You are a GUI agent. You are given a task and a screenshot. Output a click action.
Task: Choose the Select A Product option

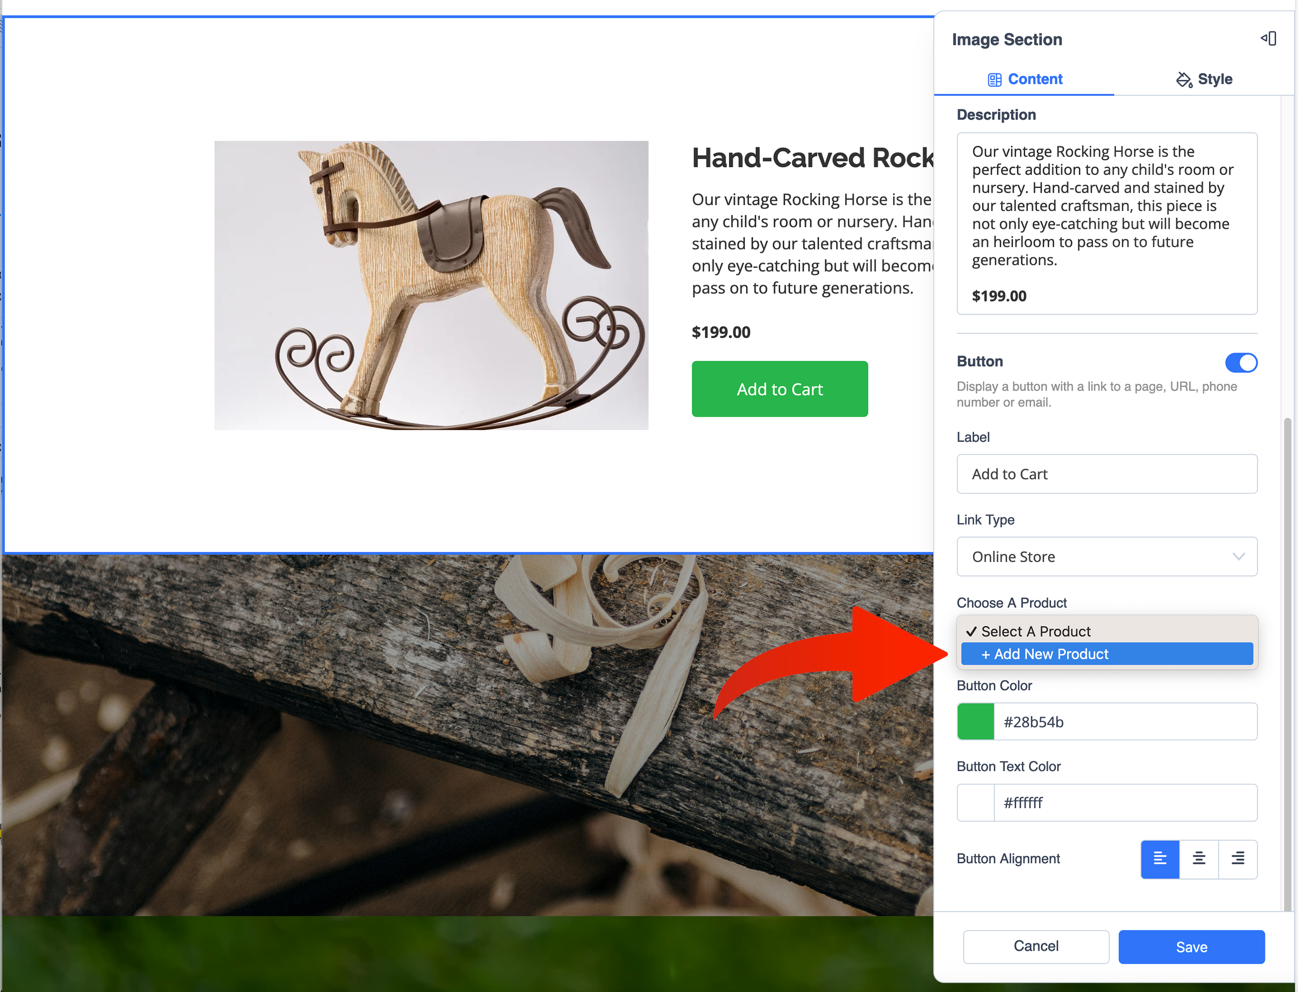(1106, 631)
